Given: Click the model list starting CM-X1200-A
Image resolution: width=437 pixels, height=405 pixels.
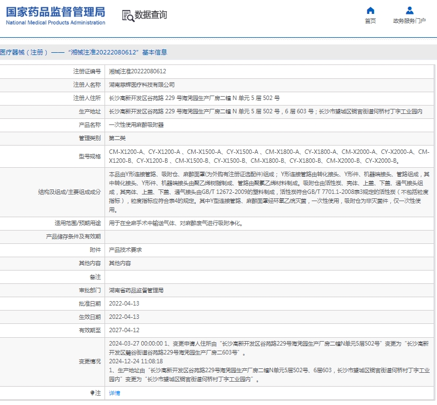Looking at the screenshot, I should [269, 156].
